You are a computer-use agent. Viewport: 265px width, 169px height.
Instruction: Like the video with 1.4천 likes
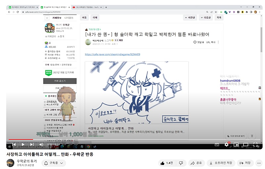(167, 163)
